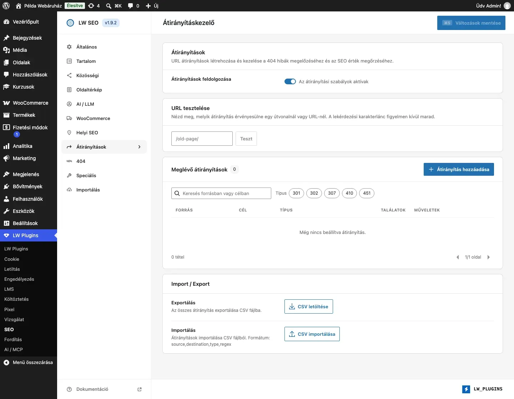Screen dimensions: 514x399
Task: Collapse menu via Menü összezárása icon
Action: (6, 363)
